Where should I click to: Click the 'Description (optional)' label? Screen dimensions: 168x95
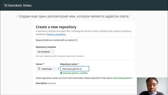coord(46,83)
